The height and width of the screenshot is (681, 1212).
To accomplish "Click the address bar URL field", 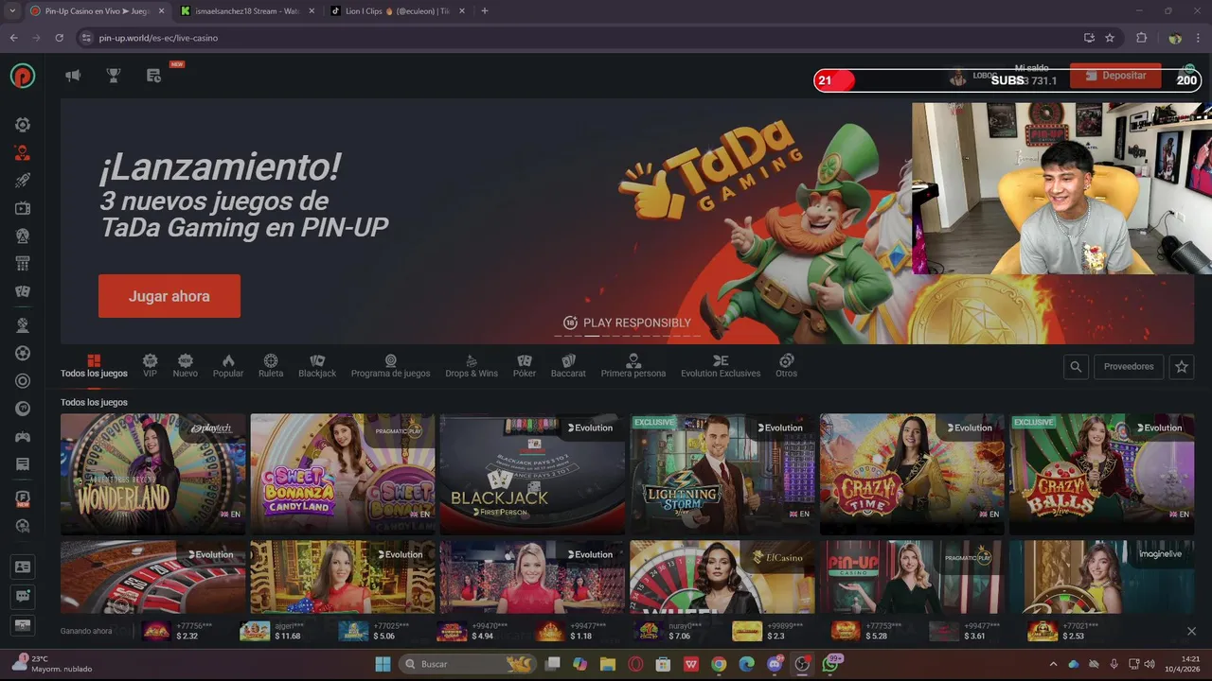I will [587, 38].
